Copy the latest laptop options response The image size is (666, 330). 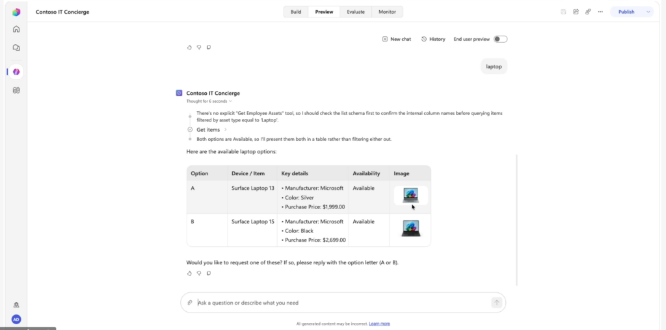tap(209, 273)
